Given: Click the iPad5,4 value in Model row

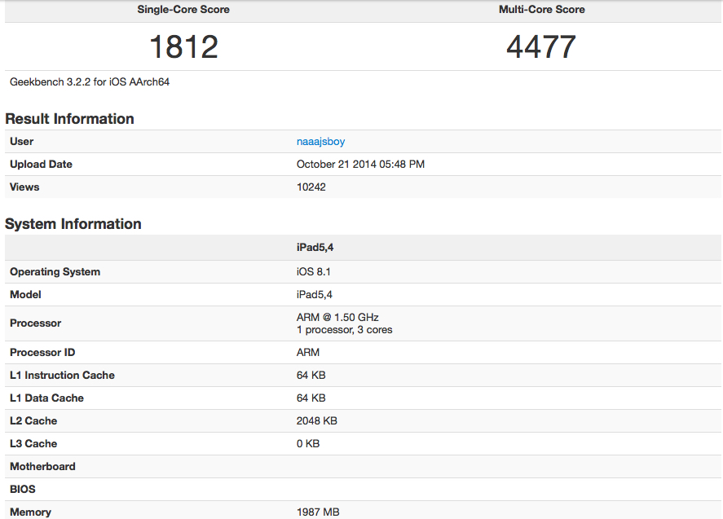Looking at the screenshot, I should tap(315, 294).
